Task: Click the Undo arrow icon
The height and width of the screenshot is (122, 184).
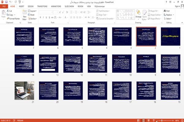Action: pyautogui.click(x=10, y=2)
